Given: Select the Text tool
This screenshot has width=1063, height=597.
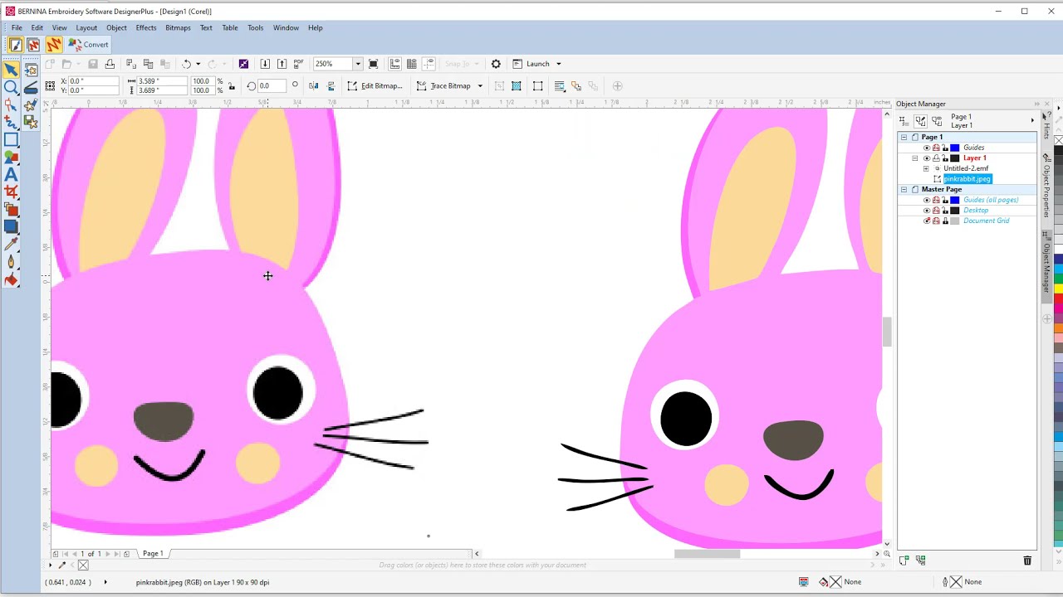Looking at the screenshot, I should pyautogui.click(x=11, y=175).
